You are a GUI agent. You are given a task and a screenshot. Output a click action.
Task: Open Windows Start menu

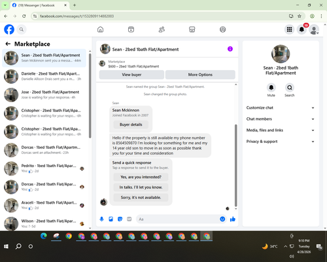[x=6, y=246]
